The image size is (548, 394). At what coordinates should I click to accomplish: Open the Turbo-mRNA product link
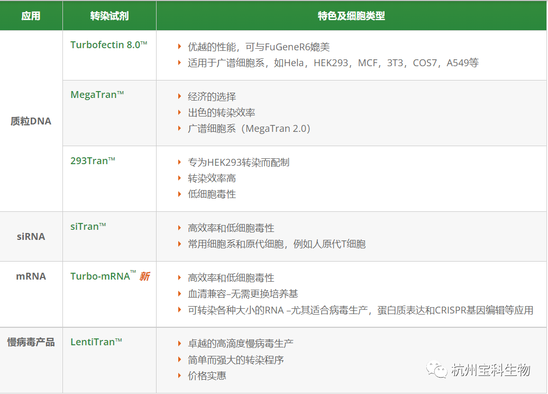(103, 276)
